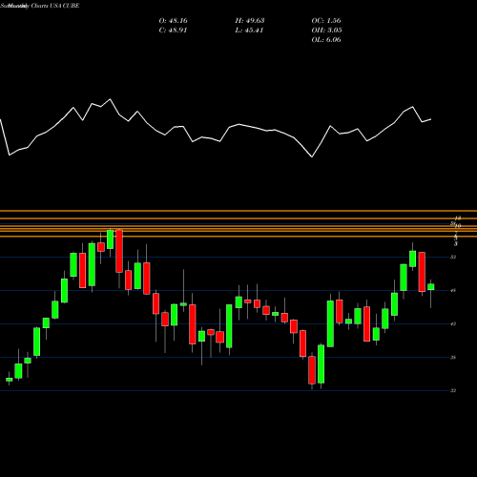Click the 38 price axis label
This screenshot has height=477, width=477.
click(453, 358)
